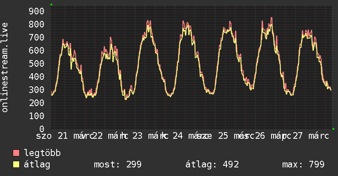Click the '26' date label on x-axis

(260, 136)
